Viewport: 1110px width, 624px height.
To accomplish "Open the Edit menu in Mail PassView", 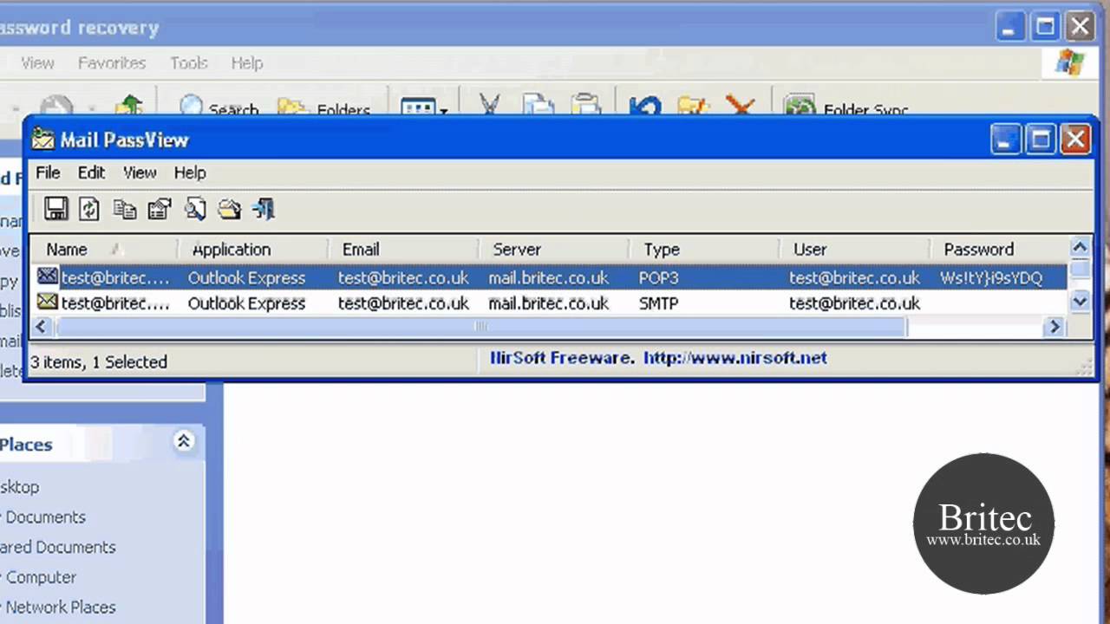I will point(91,172).
